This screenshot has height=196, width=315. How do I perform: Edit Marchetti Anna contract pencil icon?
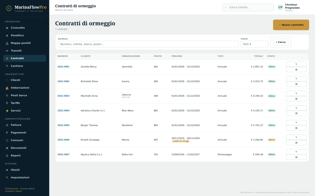pyautogui.click(x=296, y=93)
